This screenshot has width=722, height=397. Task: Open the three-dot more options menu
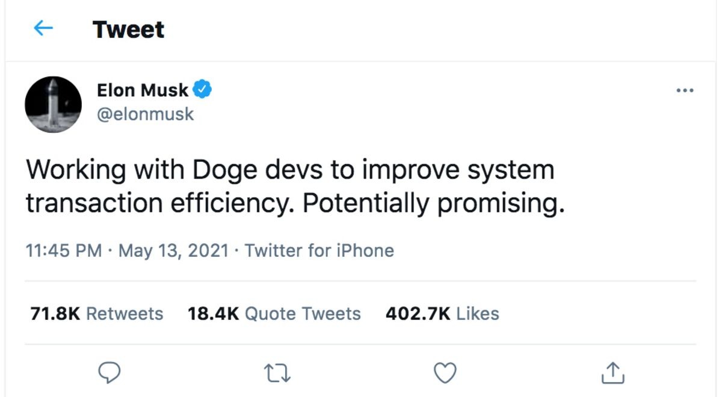tap(685, 91)
